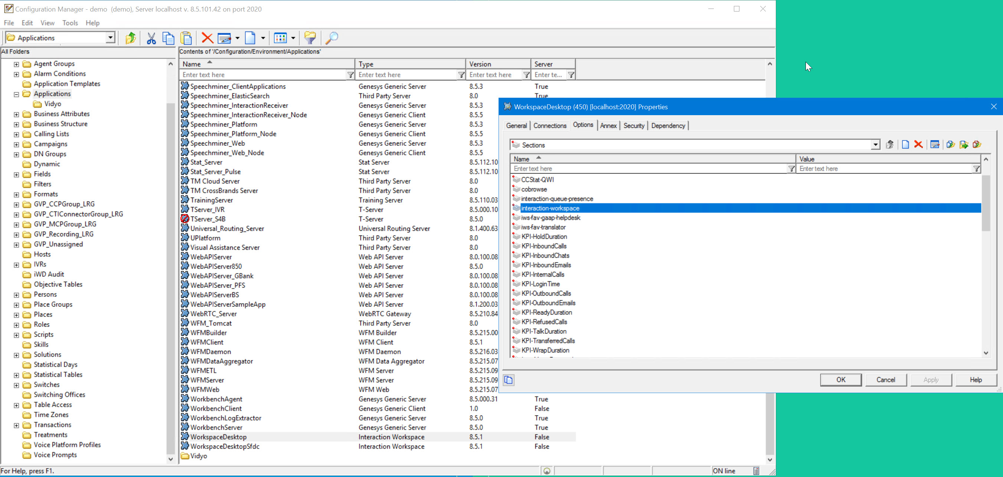Import options from configuration file icon
The width and height of the screenshot is (1003, 477).
[x=950, y=145]
